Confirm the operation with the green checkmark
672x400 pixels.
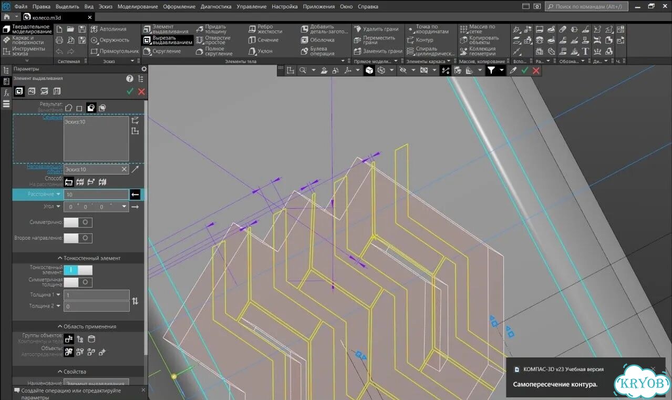(130, 91)
